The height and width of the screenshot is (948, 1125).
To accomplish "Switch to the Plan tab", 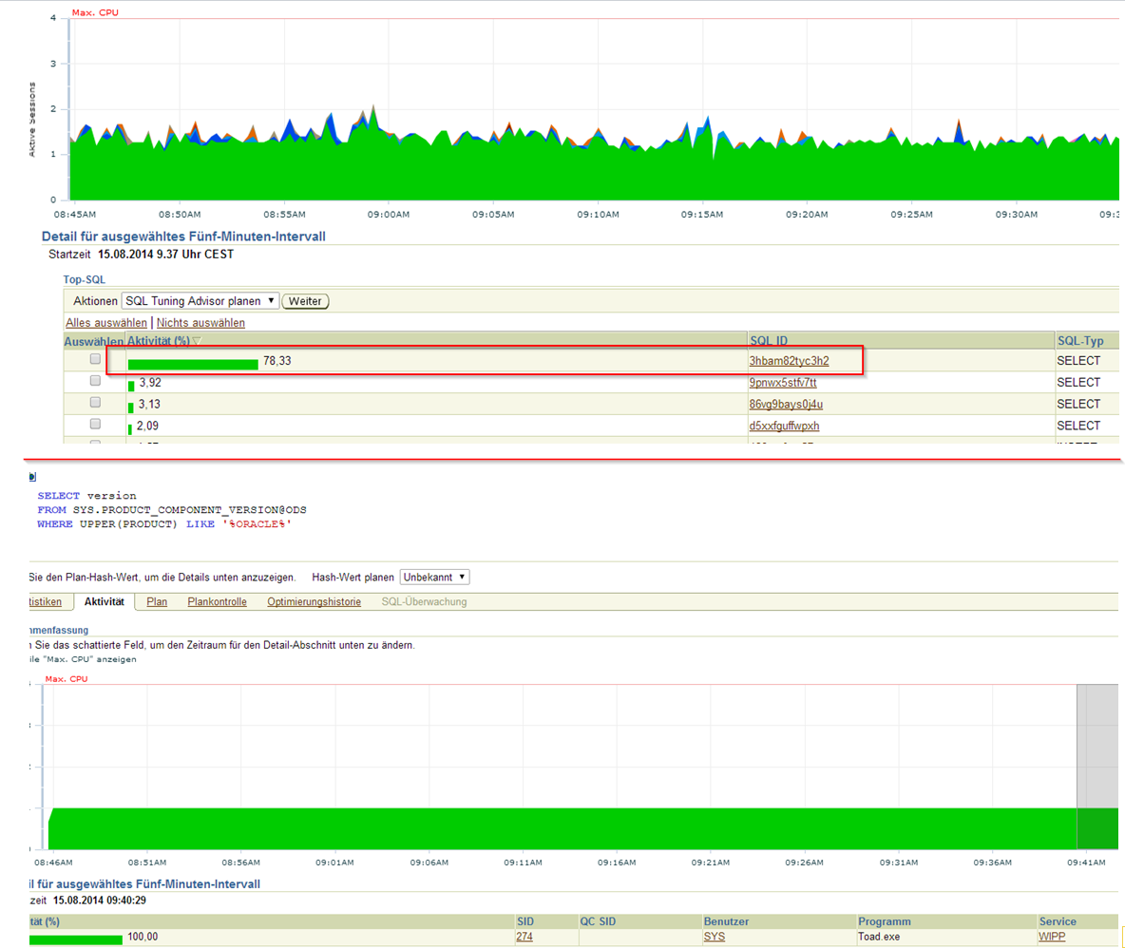I will 157,601.
